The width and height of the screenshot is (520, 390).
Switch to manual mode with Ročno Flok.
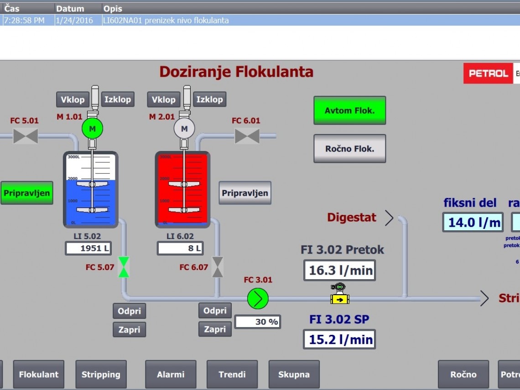349,149
